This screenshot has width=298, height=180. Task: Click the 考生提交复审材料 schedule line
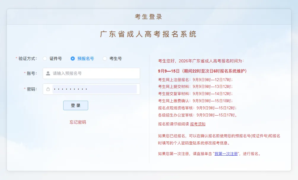195,94
